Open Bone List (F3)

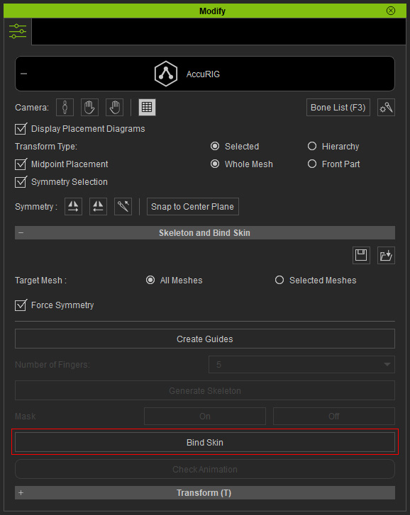click(x=338, y=108)
